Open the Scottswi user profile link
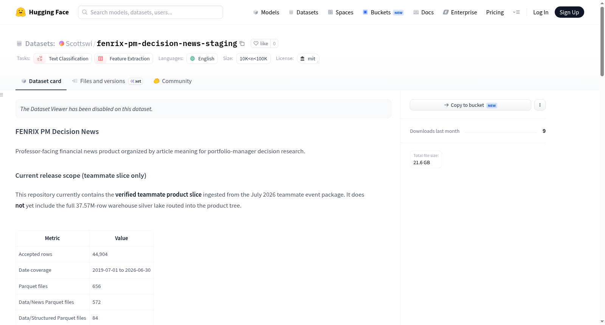 (x=79, y=43)
